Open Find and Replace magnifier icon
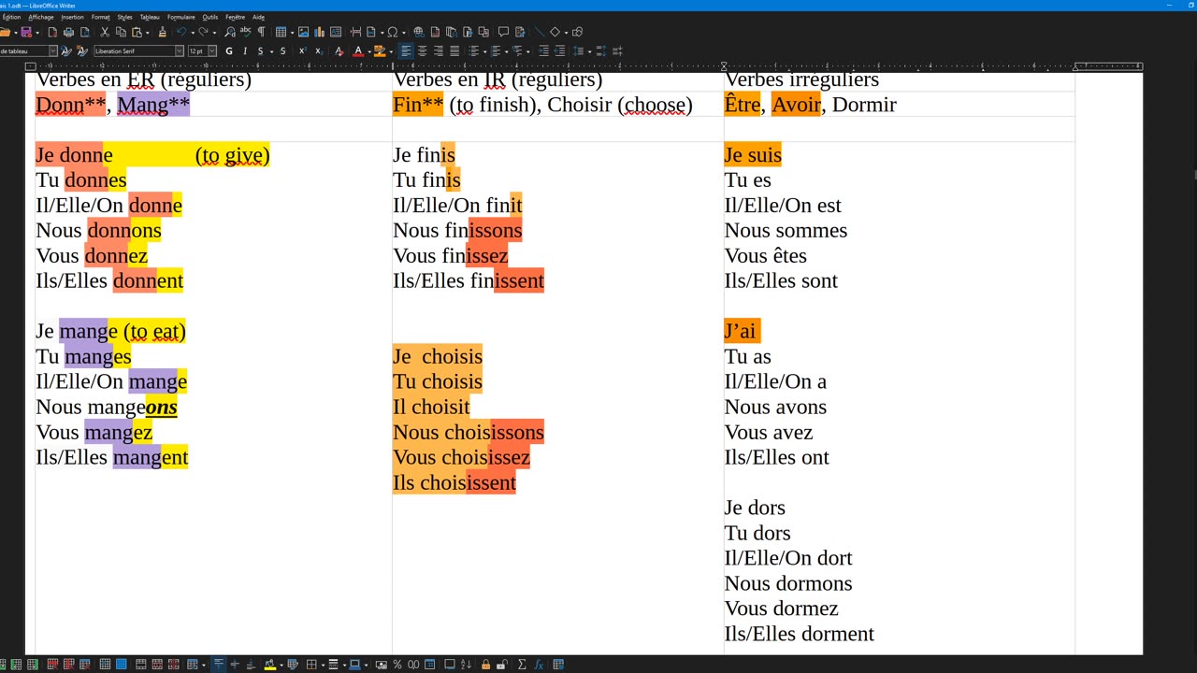Viewport: 1197px width, 673px height. [230, 32]
